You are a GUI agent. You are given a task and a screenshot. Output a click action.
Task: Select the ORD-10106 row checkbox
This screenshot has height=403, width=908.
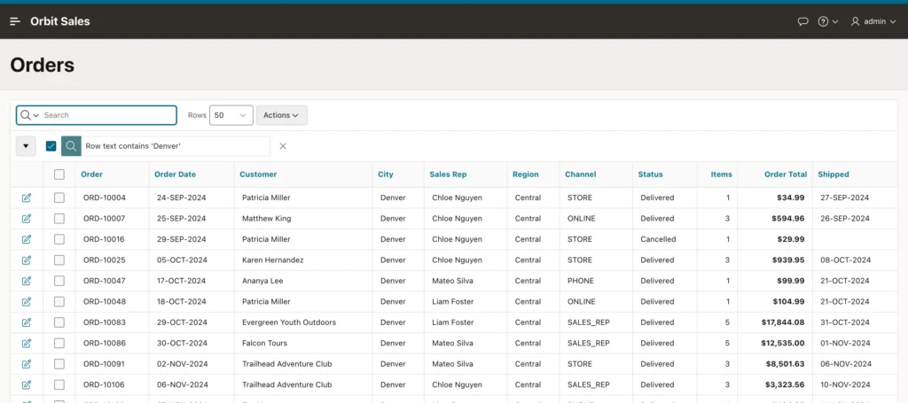tap(59, 385)
